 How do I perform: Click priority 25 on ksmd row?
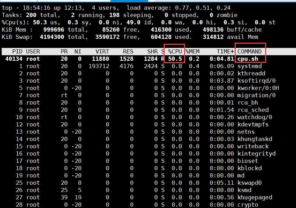pos(64,190)
